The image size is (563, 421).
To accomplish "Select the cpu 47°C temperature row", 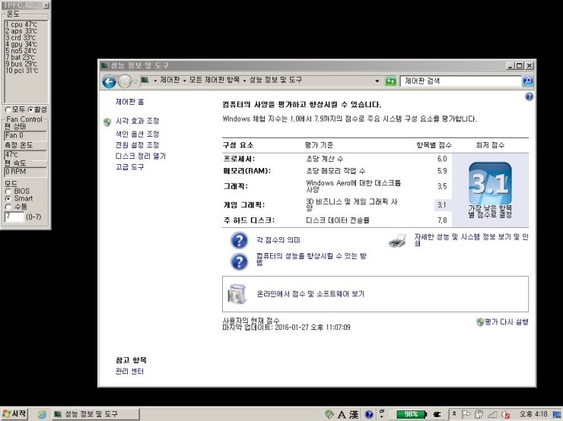I will tap(21, 24).
